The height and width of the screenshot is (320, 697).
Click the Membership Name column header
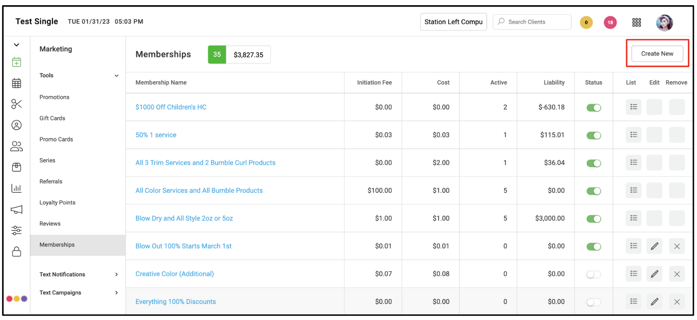click(161, 82)
